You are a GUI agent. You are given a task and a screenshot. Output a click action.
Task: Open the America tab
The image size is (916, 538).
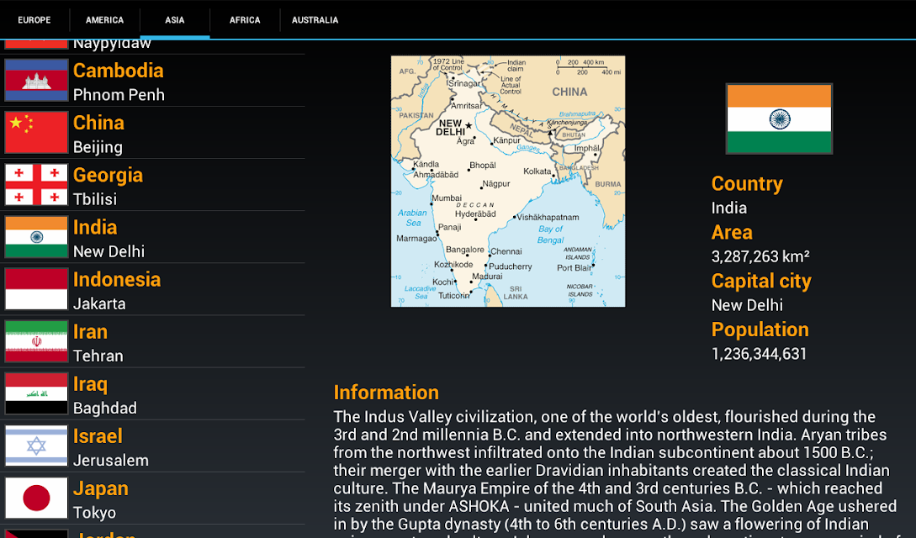pos(104,20)
